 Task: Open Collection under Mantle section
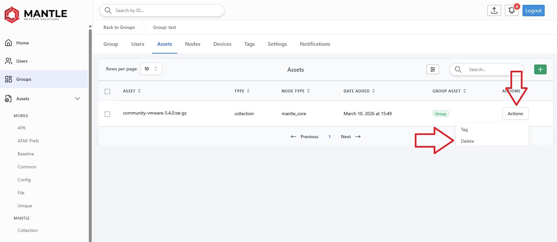click(28, 230)
